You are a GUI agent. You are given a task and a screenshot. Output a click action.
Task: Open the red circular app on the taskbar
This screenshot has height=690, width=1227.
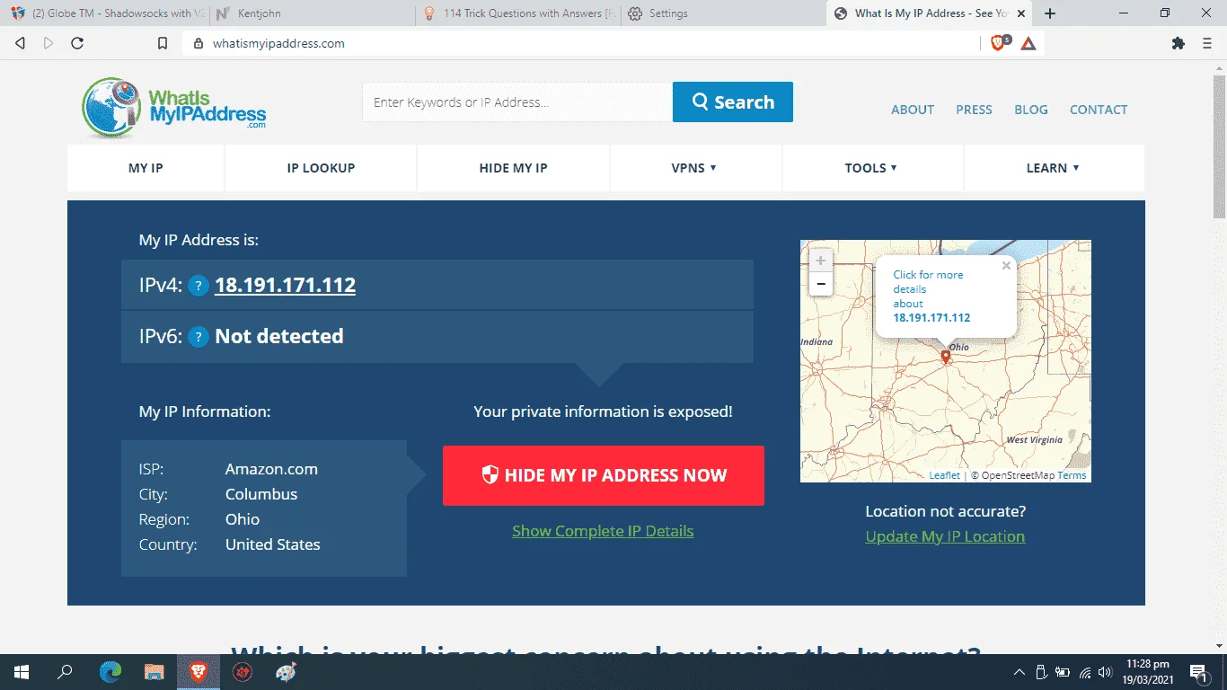[242, 672]
